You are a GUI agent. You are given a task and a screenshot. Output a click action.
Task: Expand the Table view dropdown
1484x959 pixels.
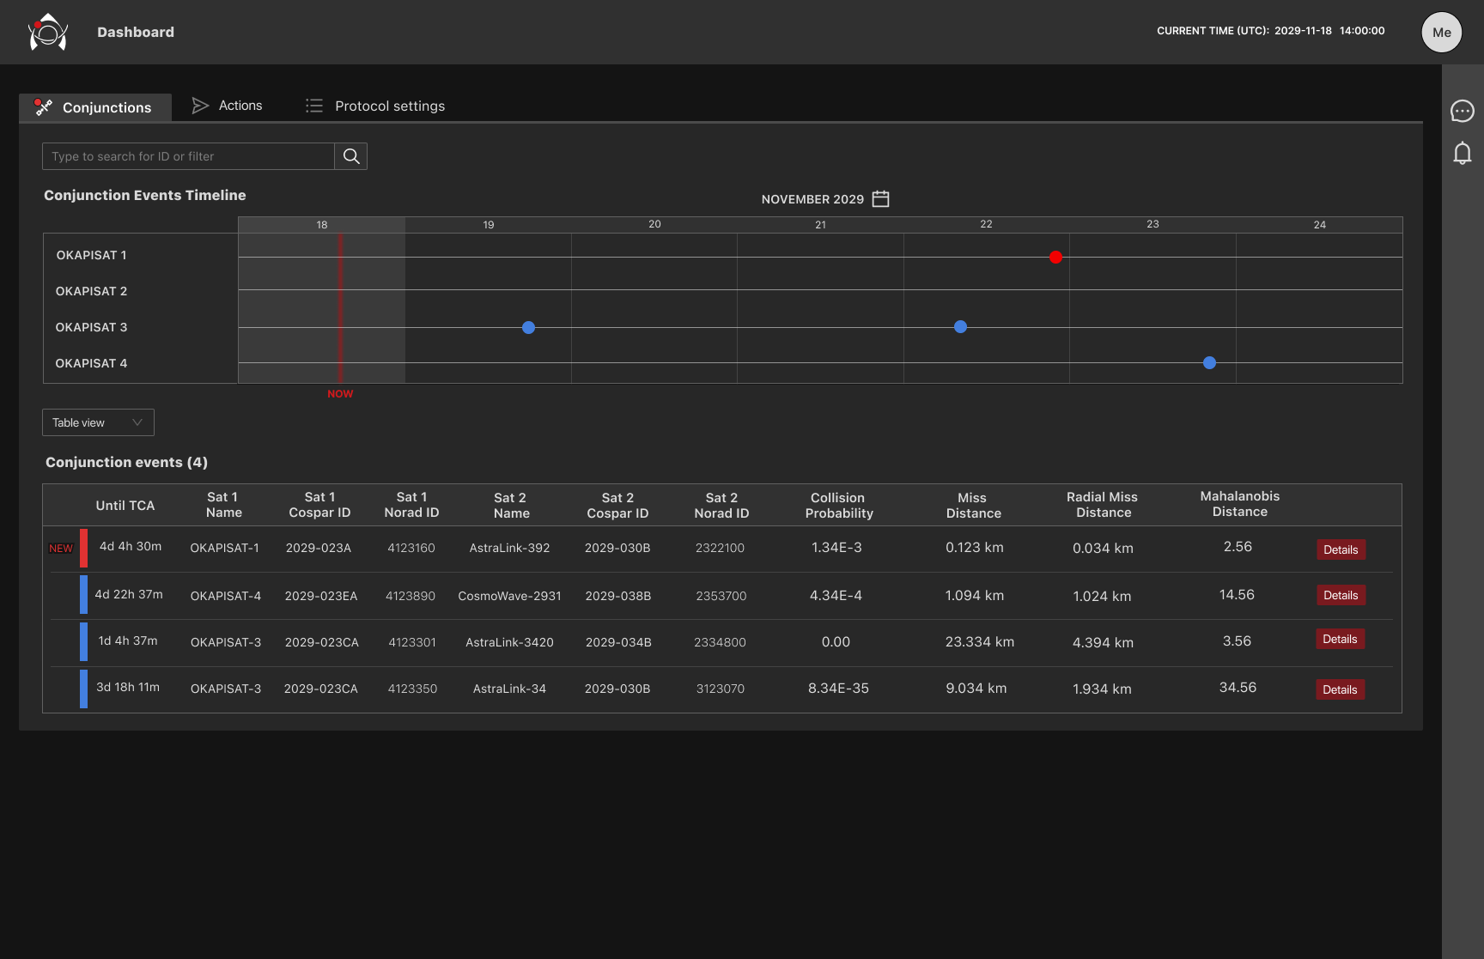(98, 422)
